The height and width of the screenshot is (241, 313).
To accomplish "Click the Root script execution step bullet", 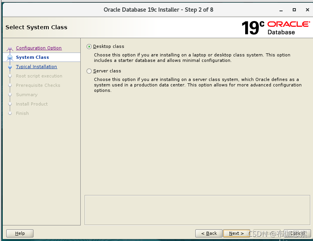I will tap(10, 76).
